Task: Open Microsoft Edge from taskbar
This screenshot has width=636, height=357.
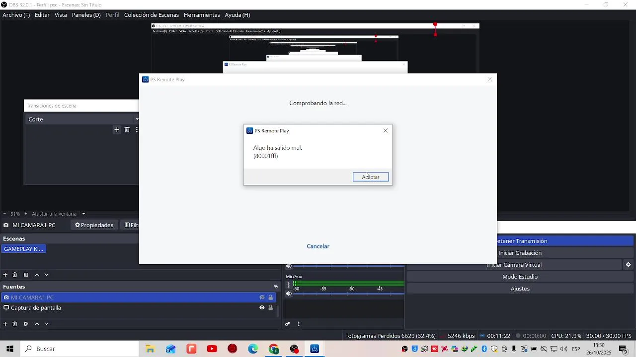Action: (253, 349)
